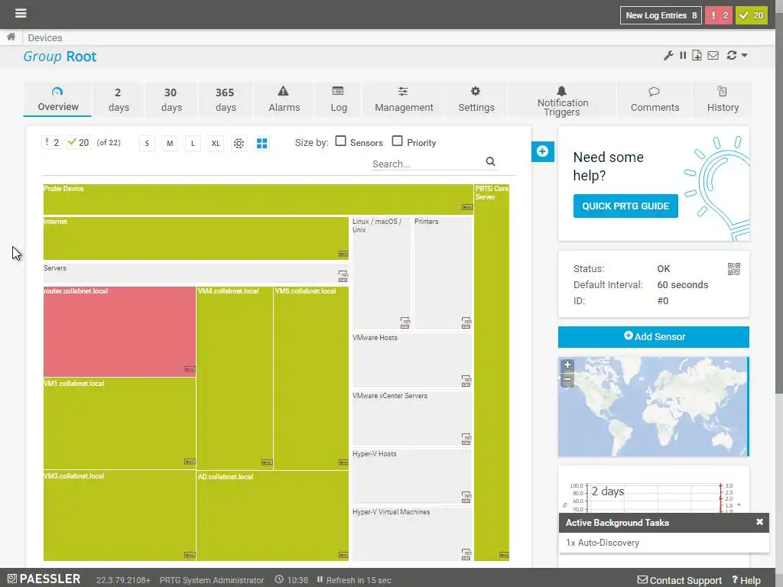This screenshot has height=587, width=783.
Task: Open the Log tab
Action: (x=338, y=100)
